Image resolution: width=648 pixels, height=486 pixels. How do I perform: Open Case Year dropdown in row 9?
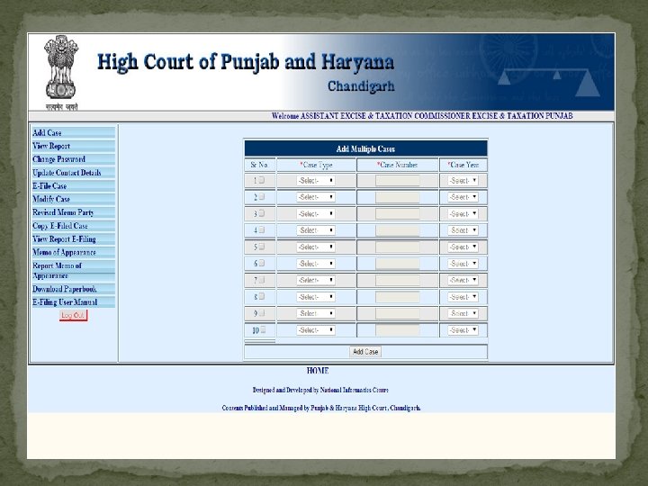(x=463, y=313)
